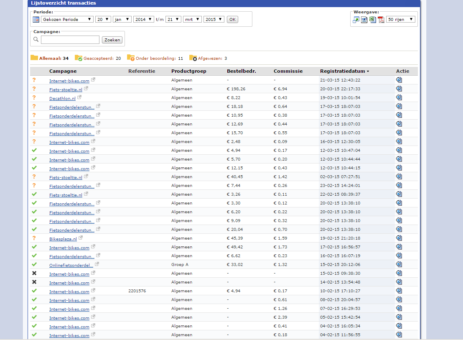The width and height of the screenshot is (463, 340).
Task: View details of 02-03-15 07:27:51 transaction
Action: [399, 176]
